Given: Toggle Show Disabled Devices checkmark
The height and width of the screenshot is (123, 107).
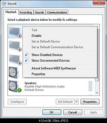Looking at the screenshot, I should click(x=26, y=55).
